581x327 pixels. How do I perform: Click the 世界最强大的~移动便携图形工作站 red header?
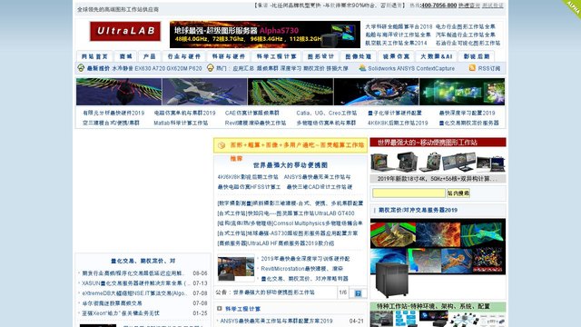(x=438, y=142)
